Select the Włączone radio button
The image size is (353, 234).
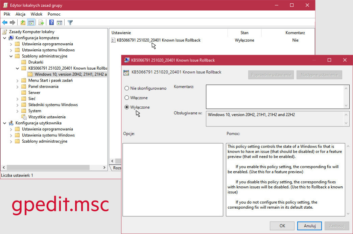[126, 98]
